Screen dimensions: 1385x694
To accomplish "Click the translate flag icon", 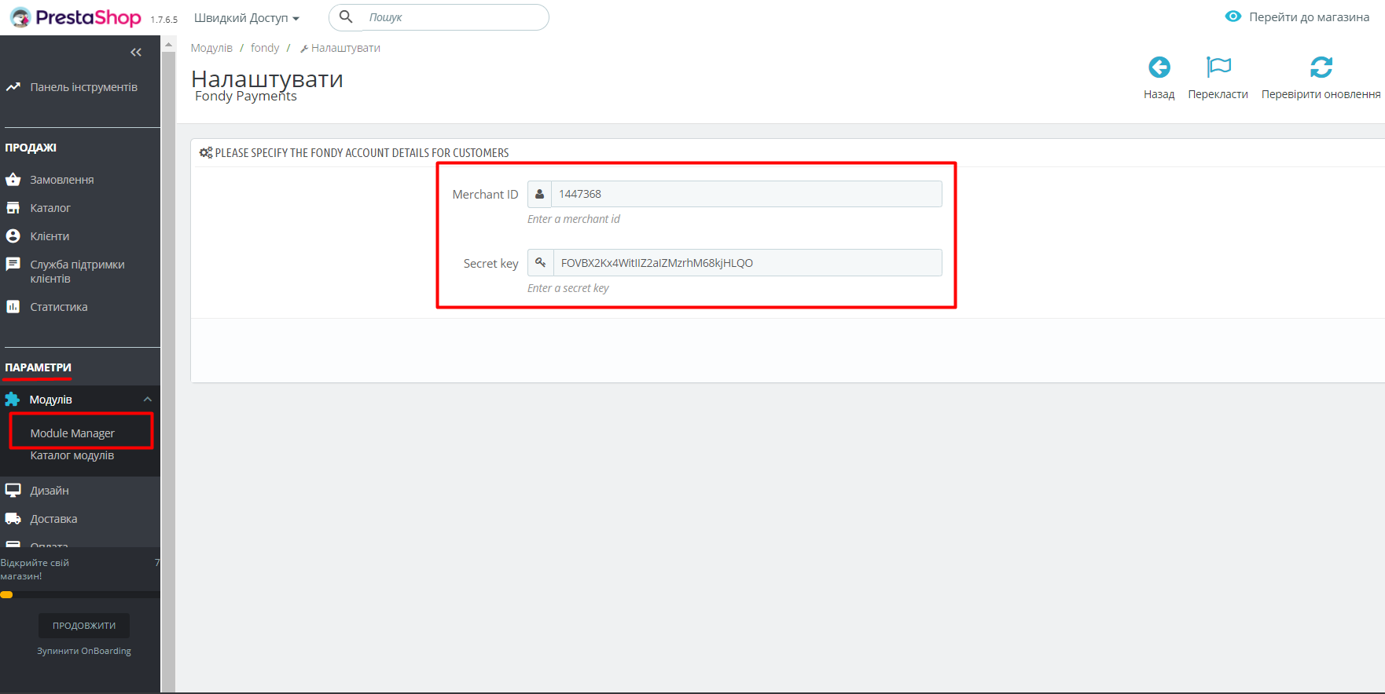I will [x=1218, y=68].
